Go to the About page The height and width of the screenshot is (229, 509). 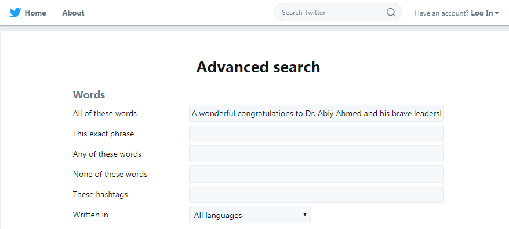point(74,13)
